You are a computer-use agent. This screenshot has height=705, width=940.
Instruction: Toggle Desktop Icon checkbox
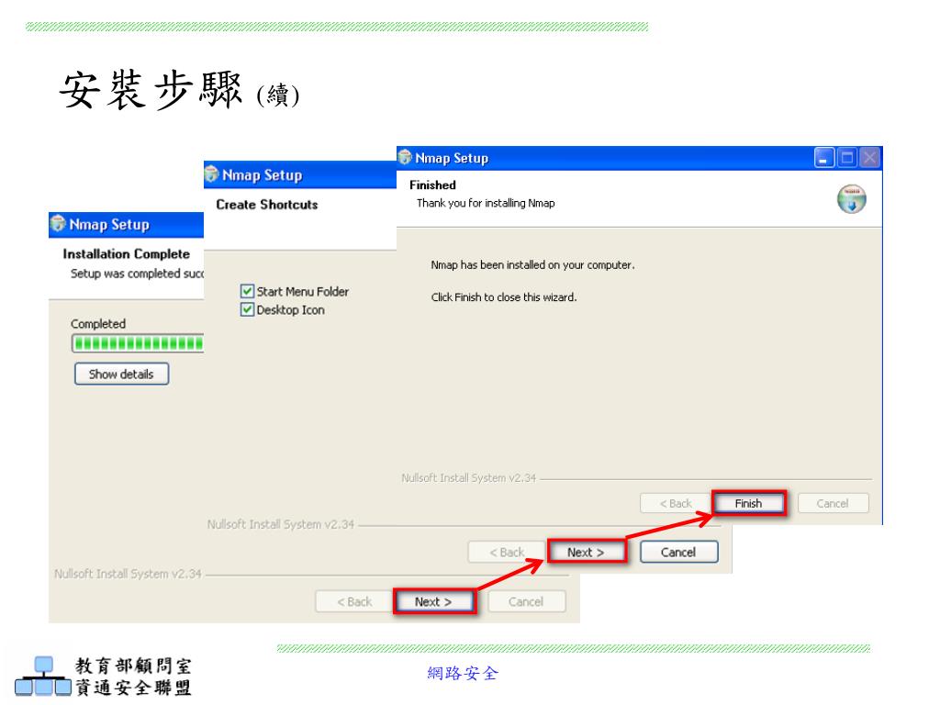pyautogui.click(x=247, y=309)
